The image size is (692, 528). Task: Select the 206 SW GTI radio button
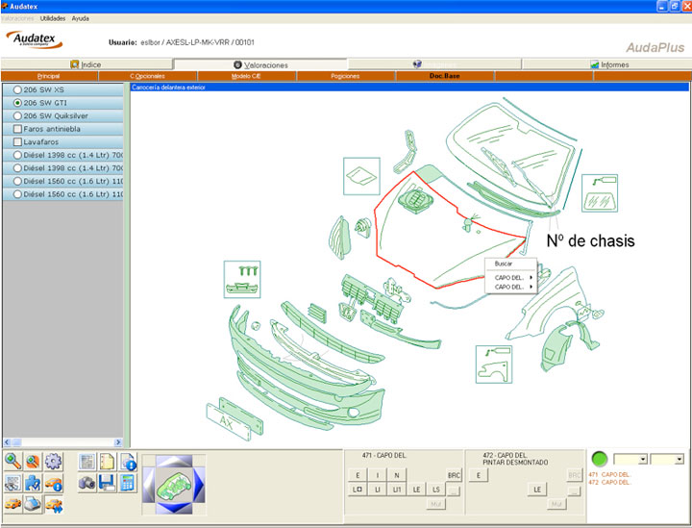pos(17,103)
